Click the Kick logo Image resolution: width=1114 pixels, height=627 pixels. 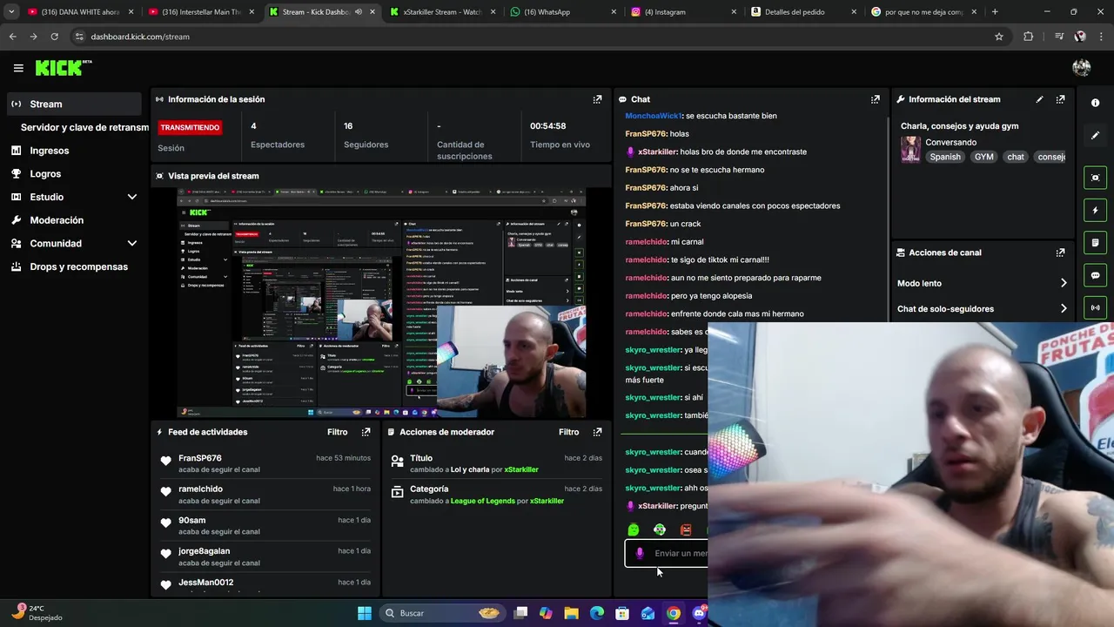point(63,68)
